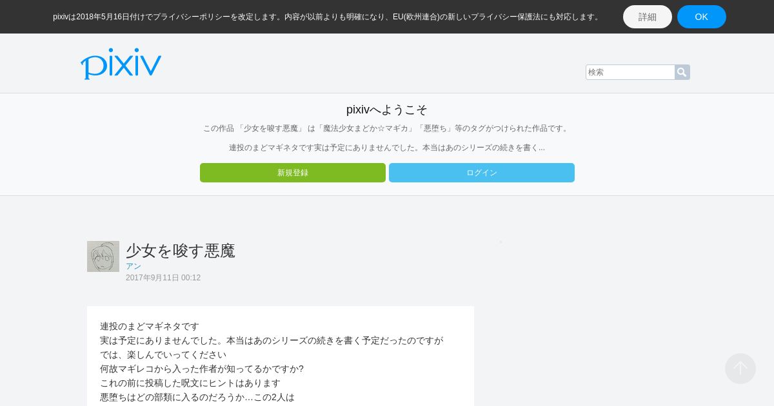Click the pixiv logo
774x406 pixels.
pos(121,63)
